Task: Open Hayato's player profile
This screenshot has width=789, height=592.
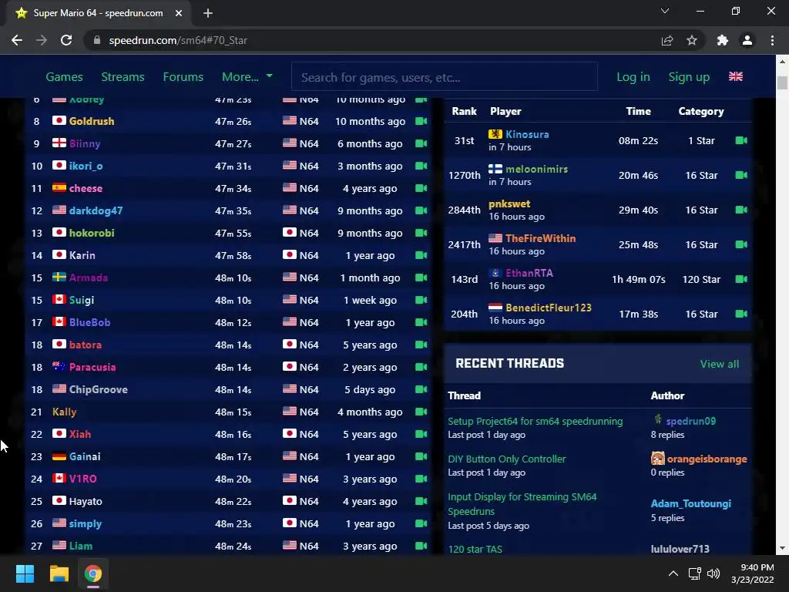Action: 86,501
